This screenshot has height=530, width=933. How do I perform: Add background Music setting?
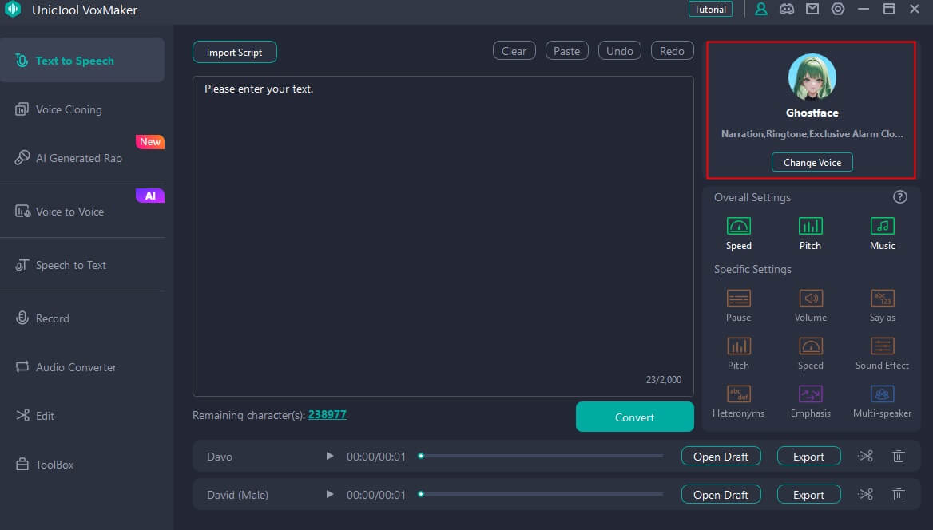[882, 233]
